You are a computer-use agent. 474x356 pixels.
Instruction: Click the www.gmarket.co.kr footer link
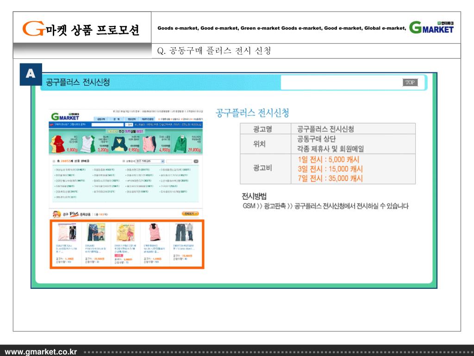pyautogui.click(x=41, y=352)
